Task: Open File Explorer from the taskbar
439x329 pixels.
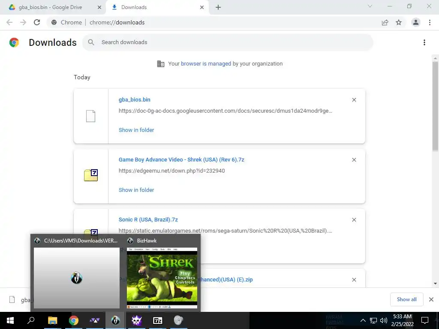Action: point(52,320)
